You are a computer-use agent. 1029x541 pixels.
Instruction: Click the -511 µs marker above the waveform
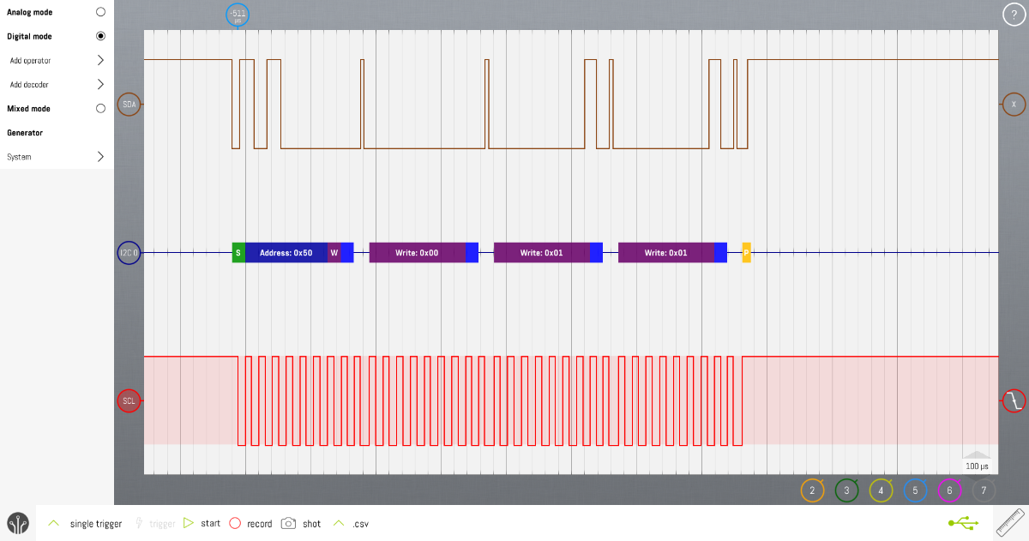click(237, 15)
